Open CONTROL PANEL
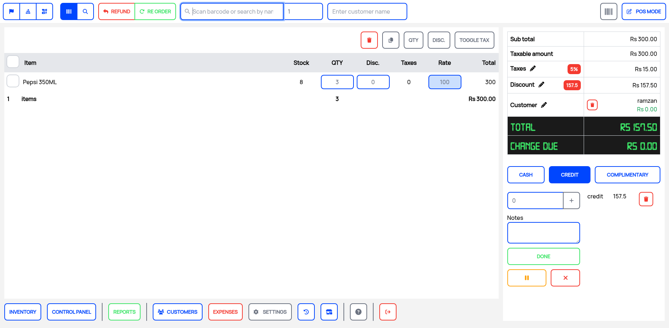This screenshot has width=669, height=328. click(x=71, y=312)
